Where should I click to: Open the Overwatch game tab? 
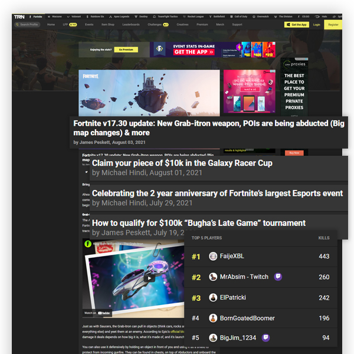tap(261, 17)
